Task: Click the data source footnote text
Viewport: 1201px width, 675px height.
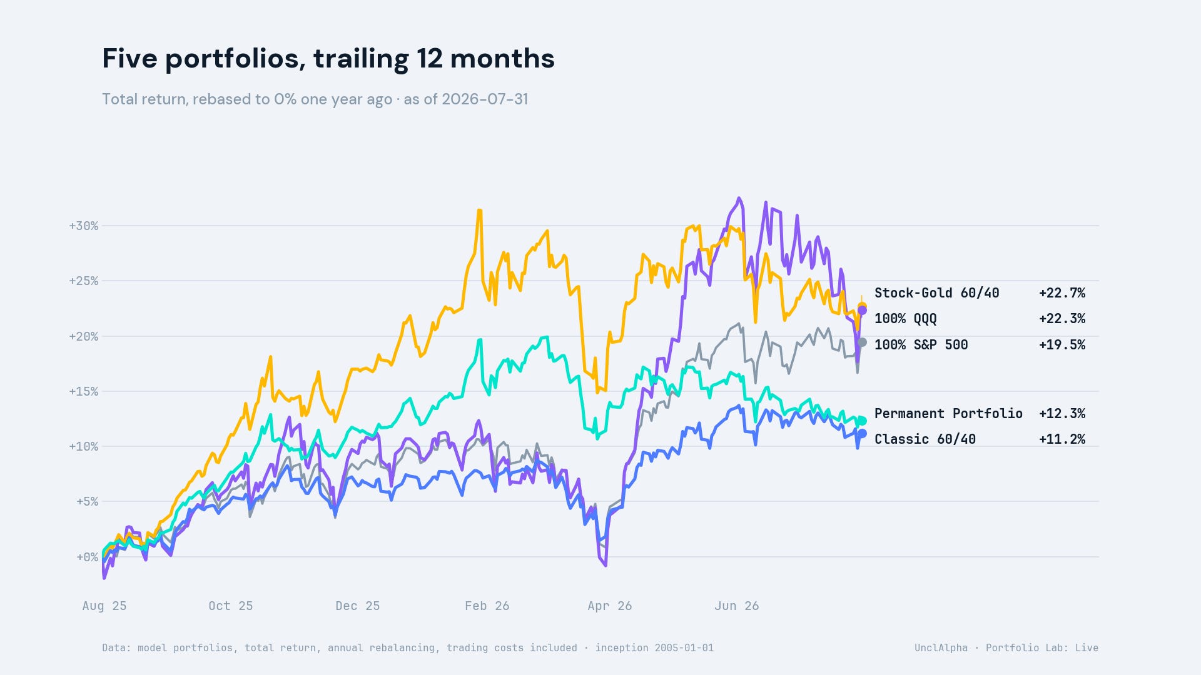Action: pos(408,647)
